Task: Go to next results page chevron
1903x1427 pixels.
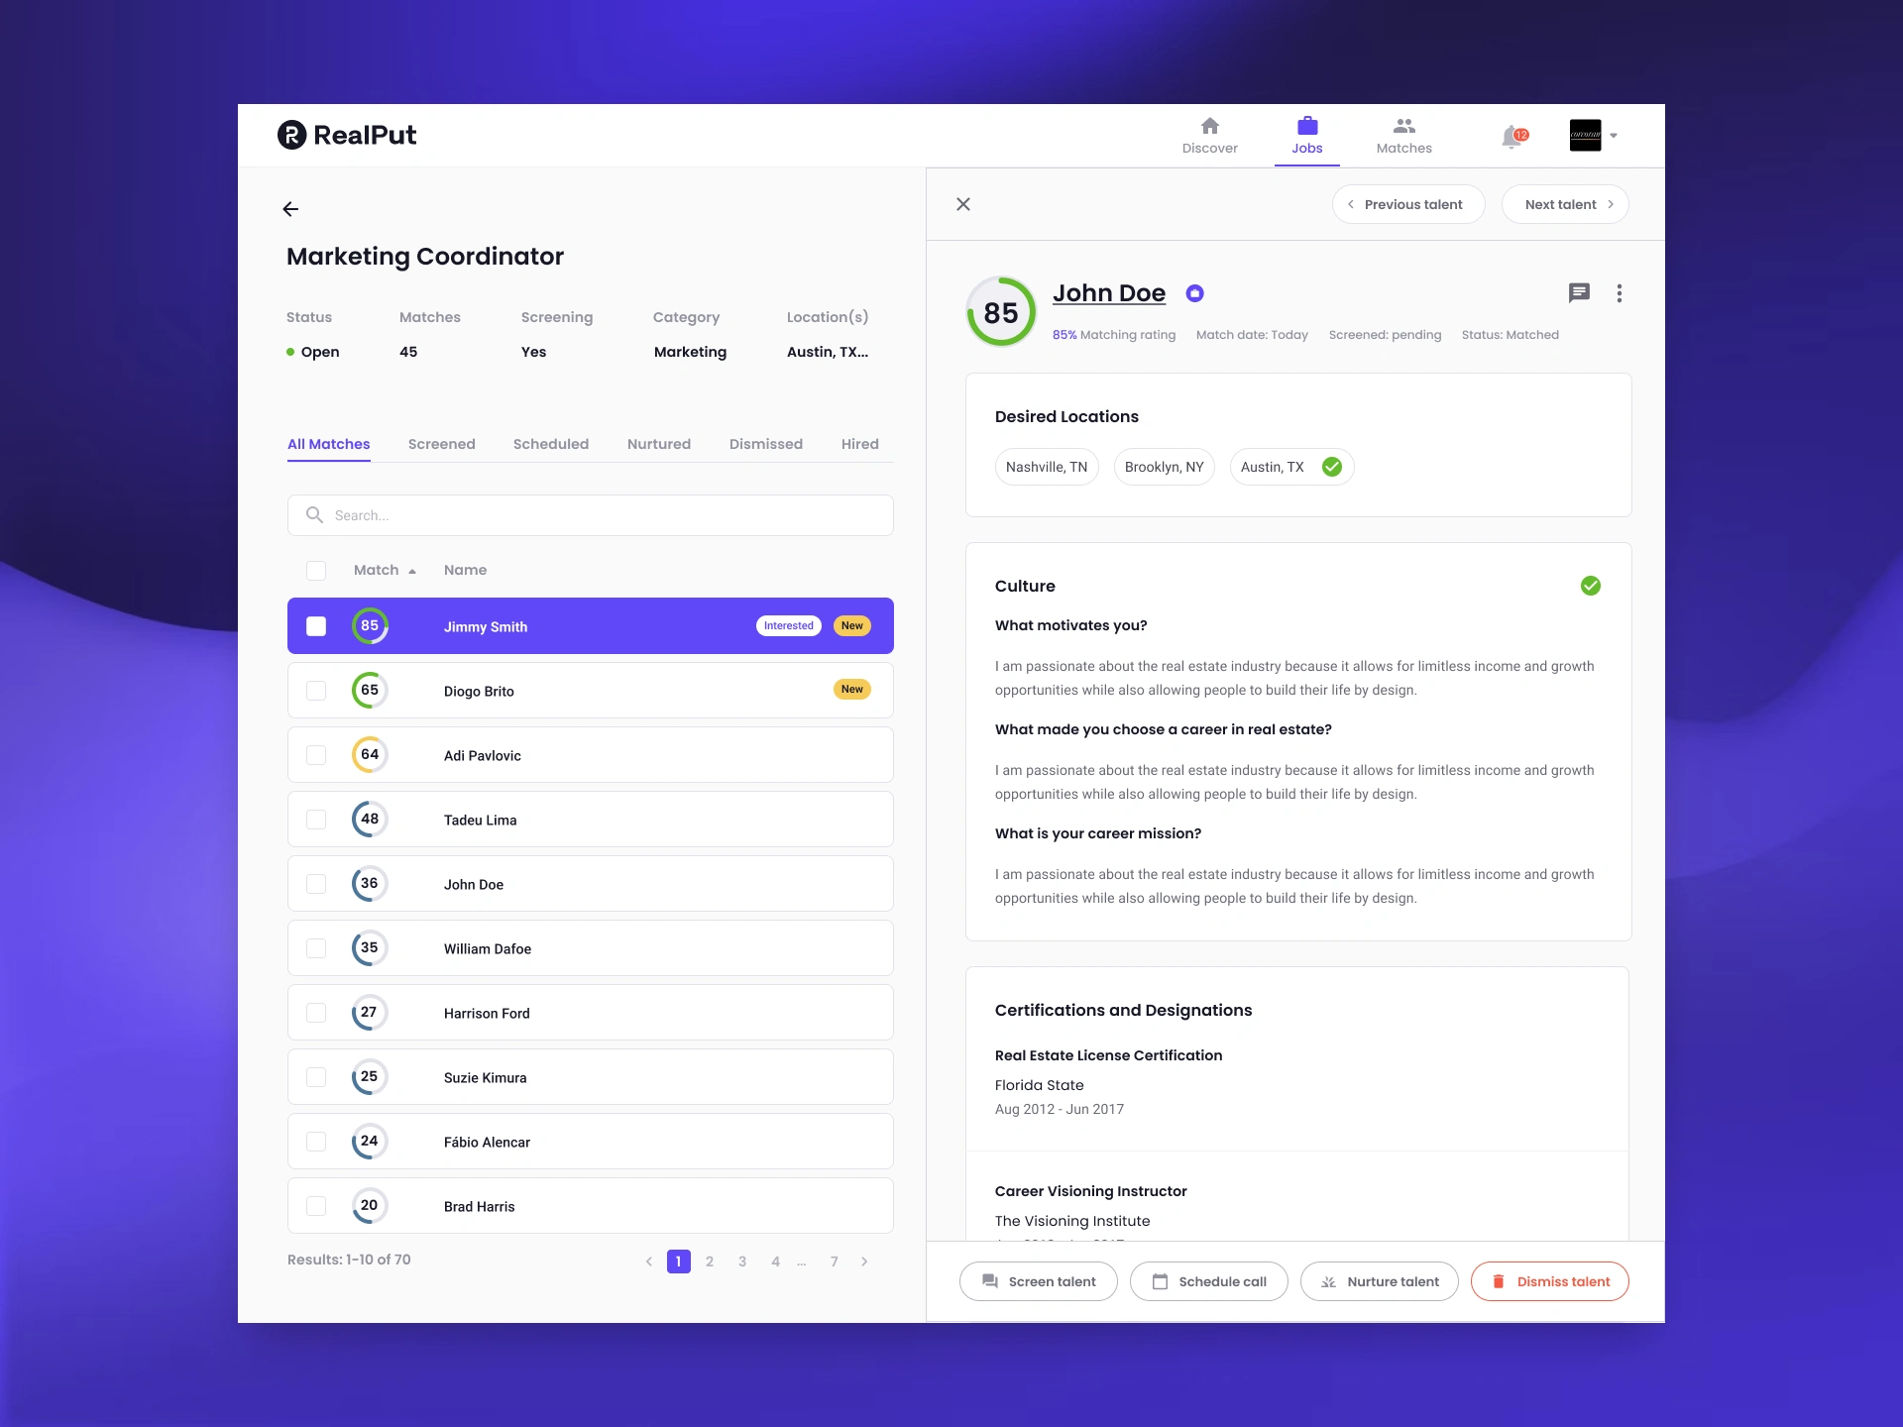Action: pos(864,1262)
